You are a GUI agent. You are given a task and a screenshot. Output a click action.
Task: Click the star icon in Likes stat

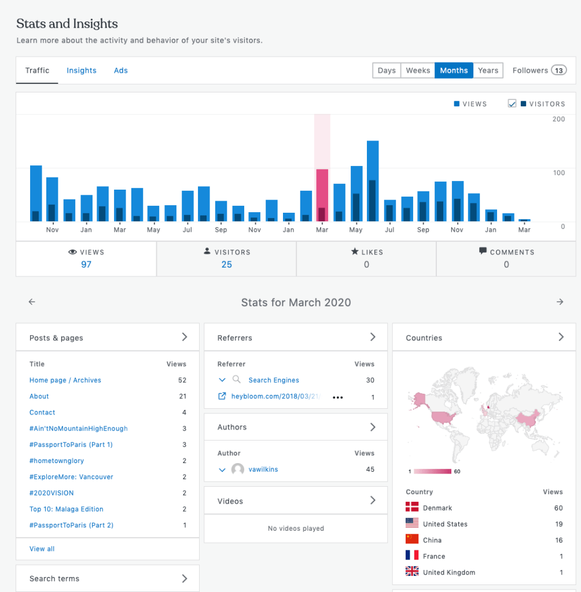(x=355, y=252)
